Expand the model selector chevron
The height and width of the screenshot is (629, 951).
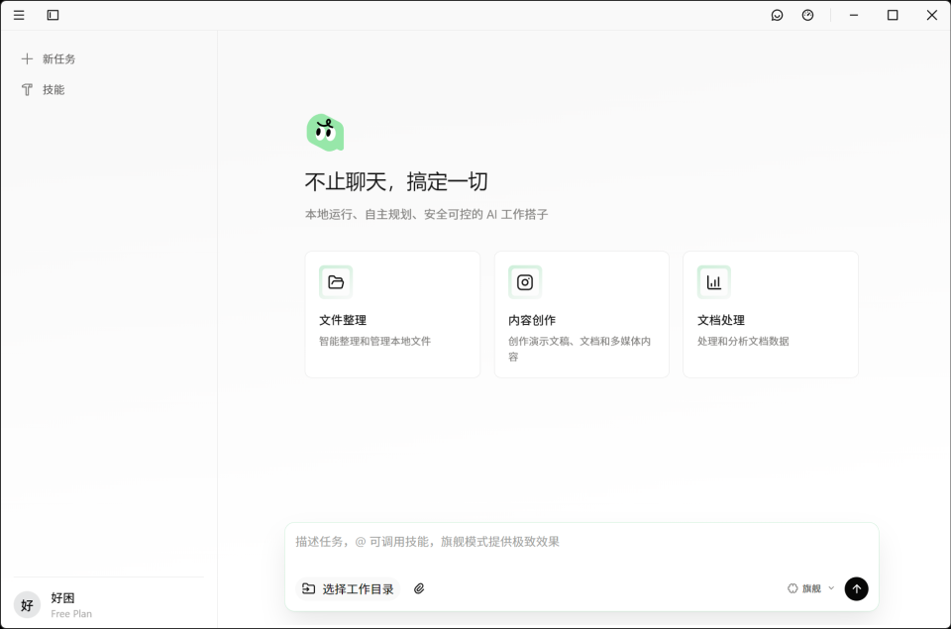pyautogui.click(x=830, y=588)
